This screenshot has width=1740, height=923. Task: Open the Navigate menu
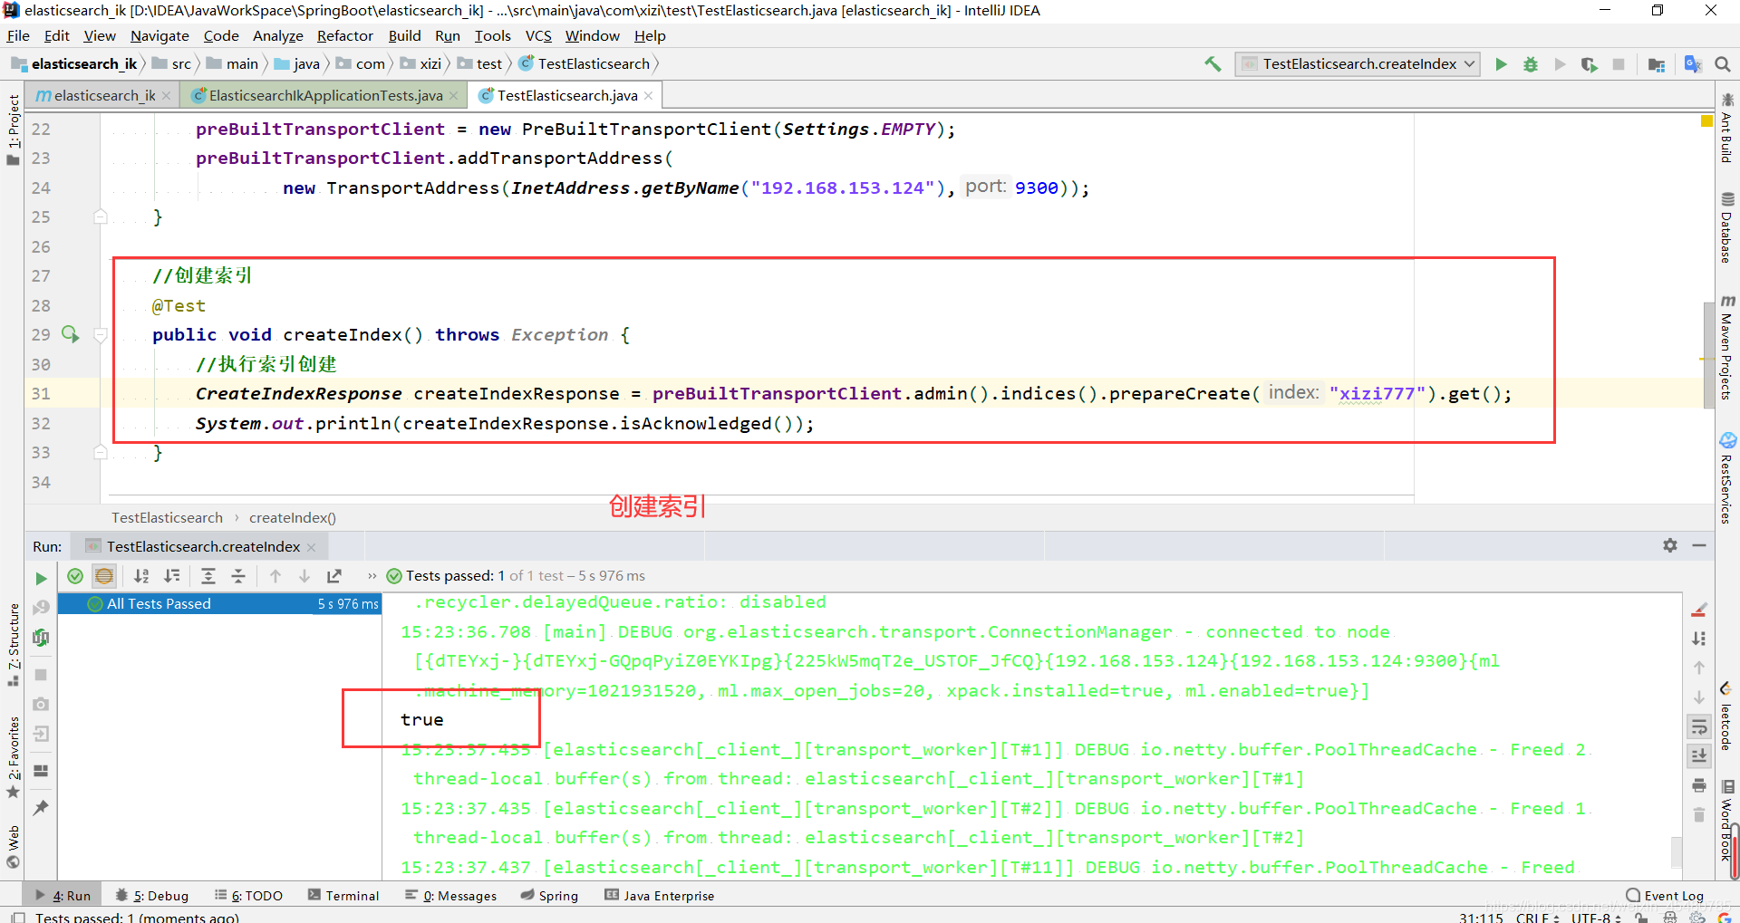click(159, 35)
